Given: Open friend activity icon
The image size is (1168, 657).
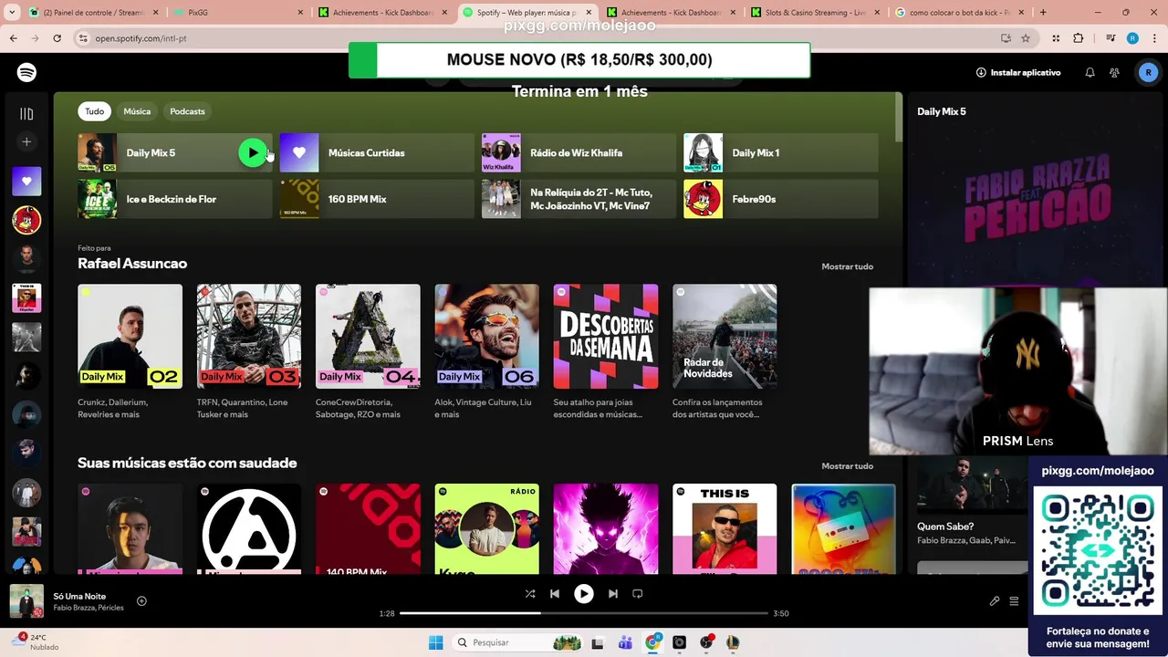Looking at the screenshot, I should (1114, 72).
